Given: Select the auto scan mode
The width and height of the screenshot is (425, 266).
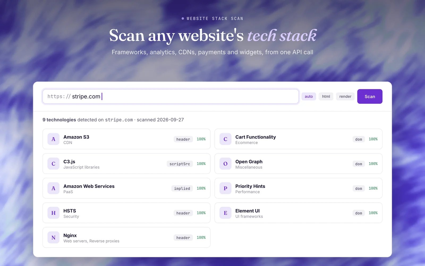Looking at the screenshot, I should [309, 97].
